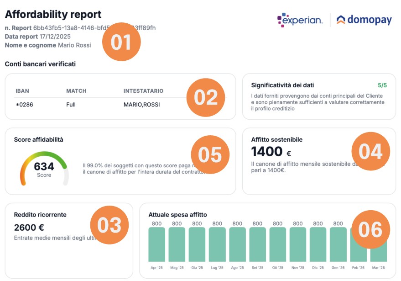Select the Ago '25 rent bar
The height and width of the screenshot is (281, 401).
coord(237,244)
